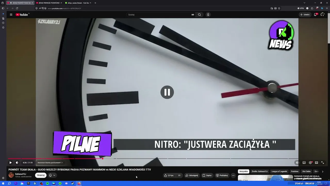Open the Utwórz create menu

(305, 15)
